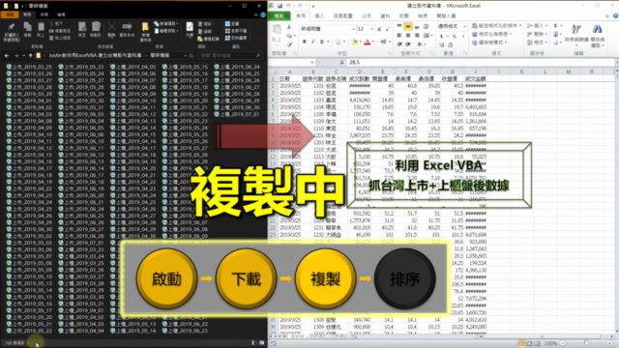Open the font name dropdown in Excel
619x348 pixels.
[x=353, y=29]
